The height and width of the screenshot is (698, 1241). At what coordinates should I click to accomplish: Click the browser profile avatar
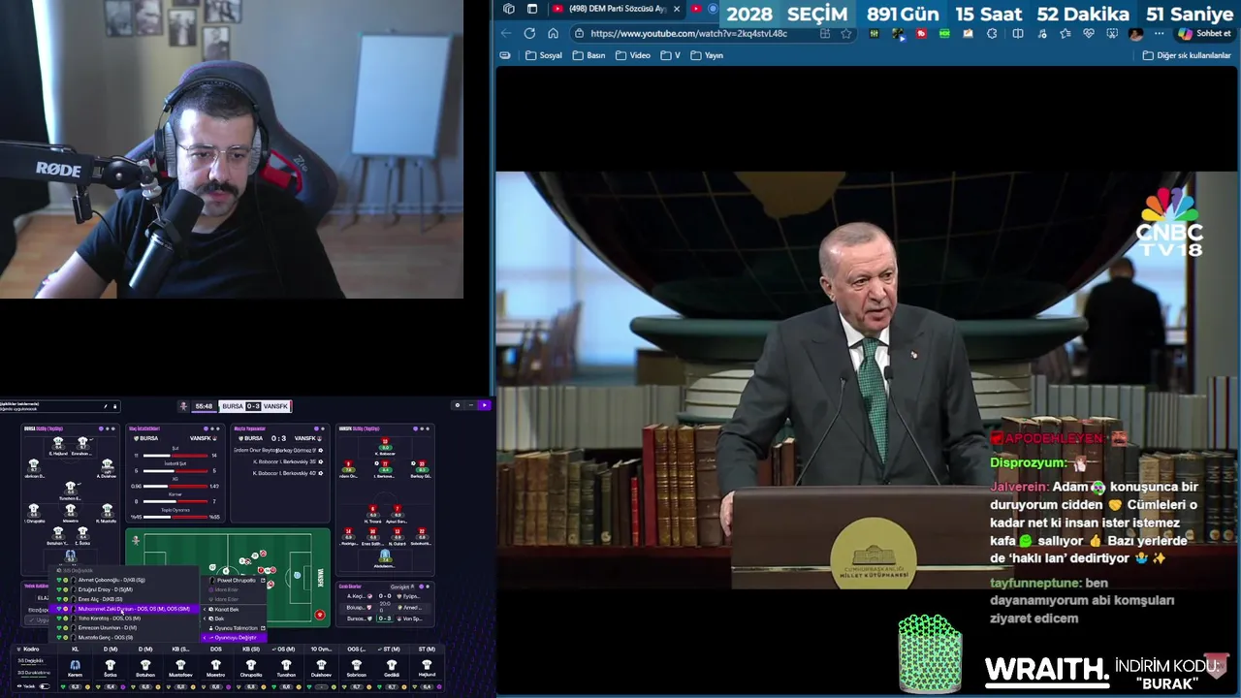tap(1135, 33)
